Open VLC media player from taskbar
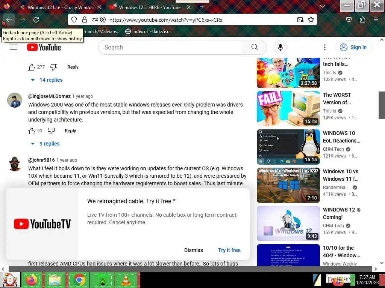This screenshot has width=385, height=288. pyautogui.click(x=126, y=280)
